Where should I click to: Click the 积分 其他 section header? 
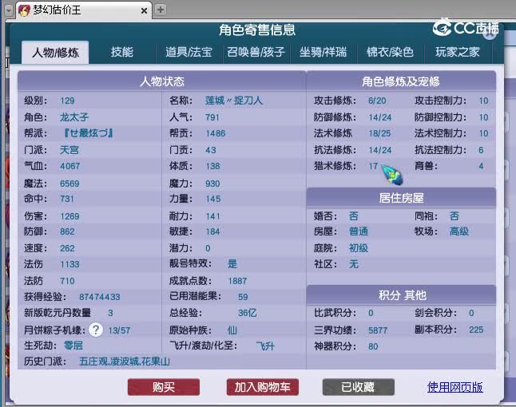pyautogui.click(x=401, y=295)
